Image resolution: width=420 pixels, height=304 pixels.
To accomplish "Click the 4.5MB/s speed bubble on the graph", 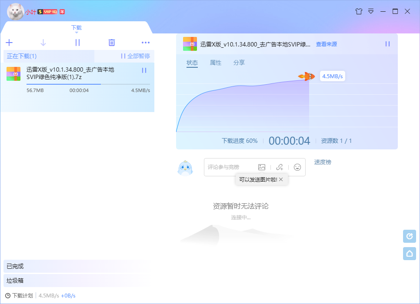I will [333, 76].
